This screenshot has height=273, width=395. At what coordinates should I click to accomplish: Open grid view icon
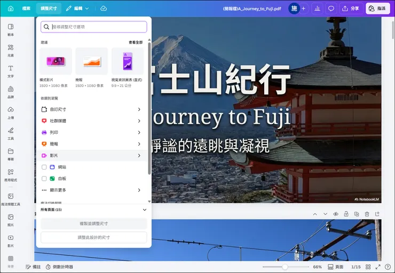(368, 267)
